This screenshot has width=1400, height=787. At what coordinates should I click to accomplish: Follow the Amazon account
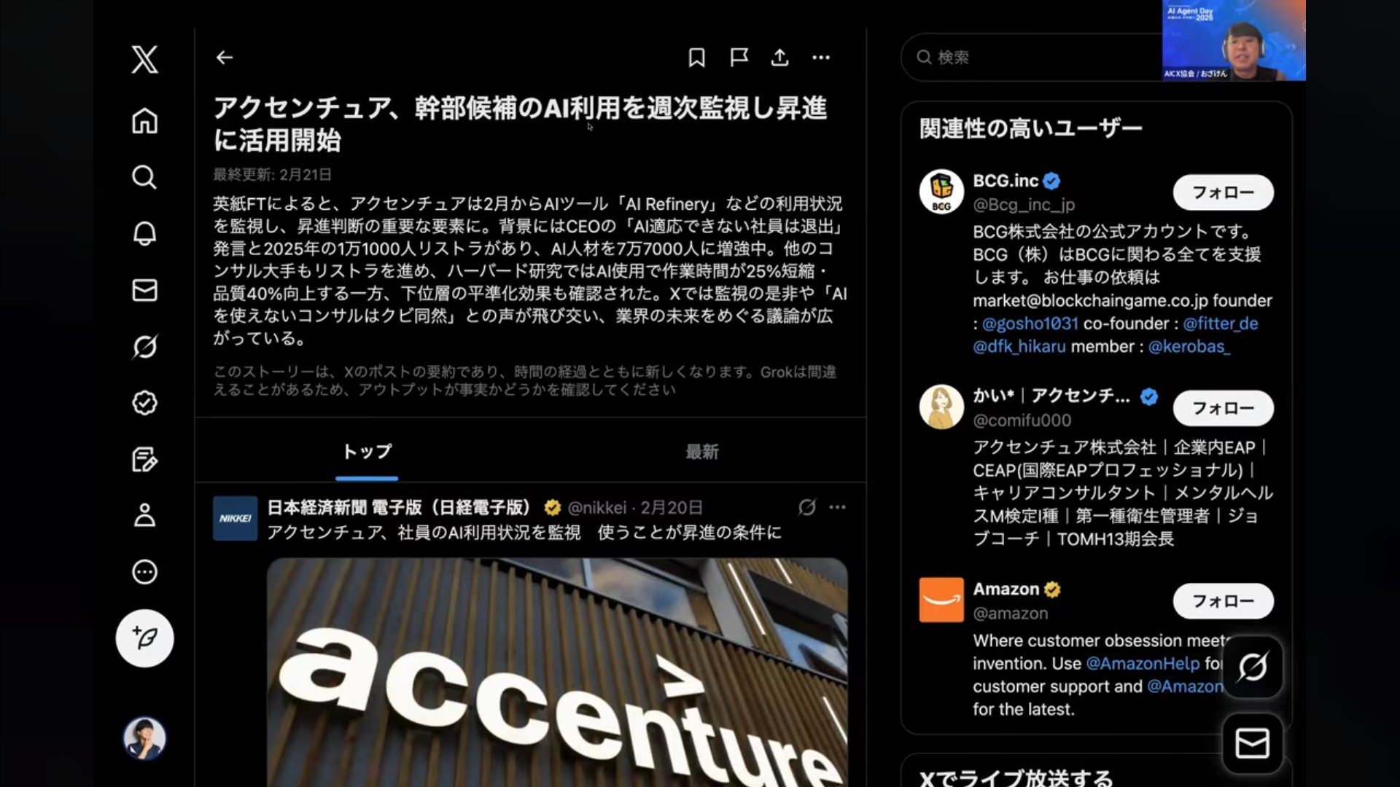point(1223,601)
